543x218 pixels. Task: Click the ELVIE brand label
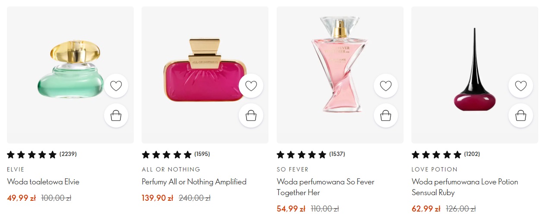click(16, 169)
